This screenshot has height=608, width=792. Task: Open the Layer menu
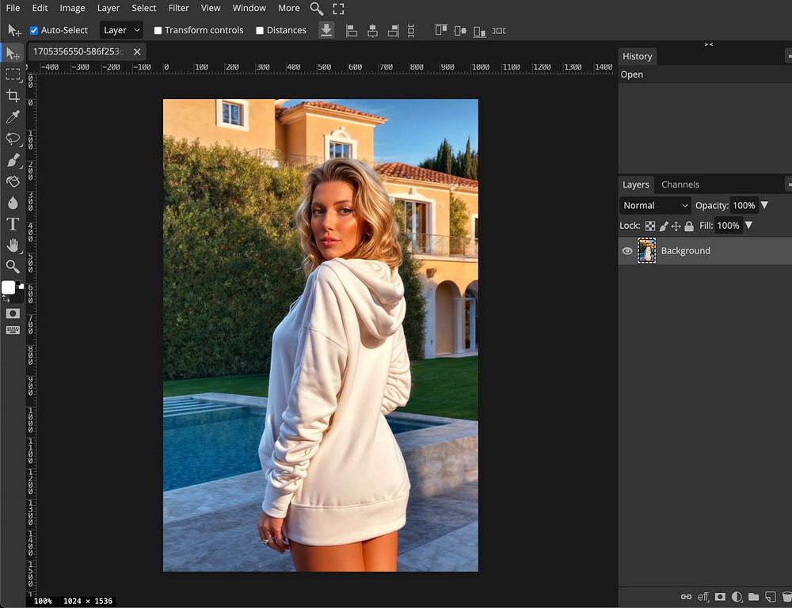[108, 8]
